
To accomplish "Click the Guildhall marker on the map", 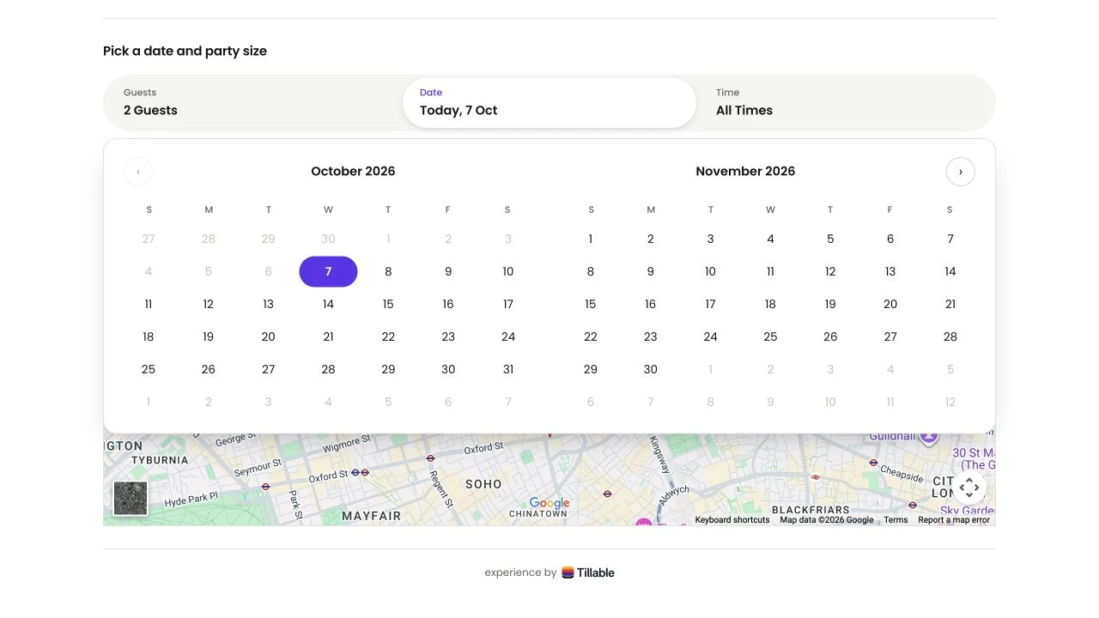I will [x=929, y=437].
